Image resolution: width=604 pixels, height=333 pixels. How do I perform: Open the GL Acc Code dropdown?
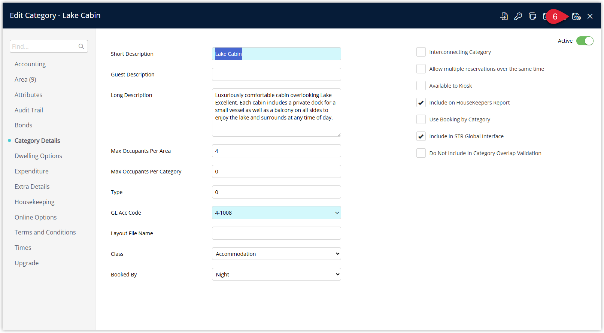point(276,213)
